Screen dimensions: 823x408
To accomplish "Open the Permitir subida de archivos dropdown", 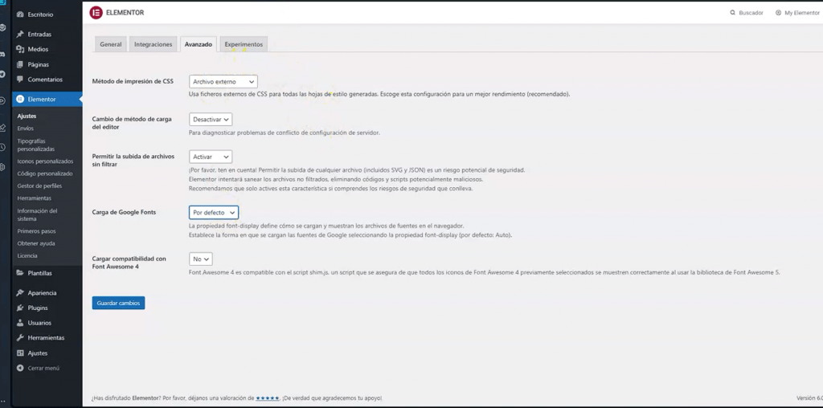I will pyautogui.click(x=211, y=157).
